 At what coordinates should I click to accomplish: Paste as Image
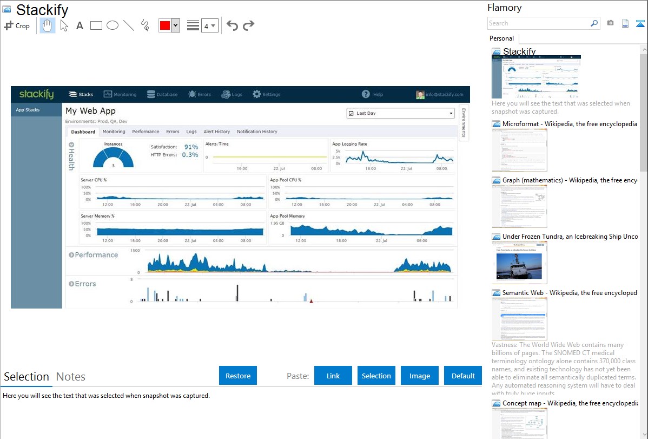tap(419, 376)
